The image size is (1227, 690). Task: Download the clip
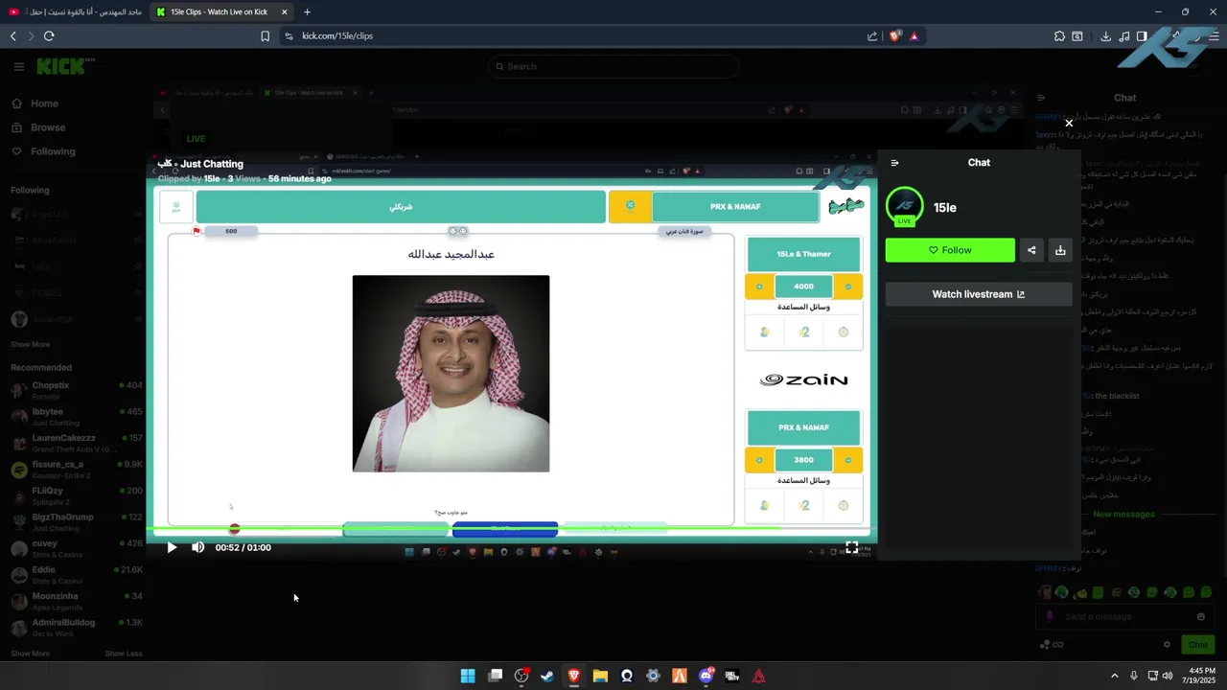1060,250
